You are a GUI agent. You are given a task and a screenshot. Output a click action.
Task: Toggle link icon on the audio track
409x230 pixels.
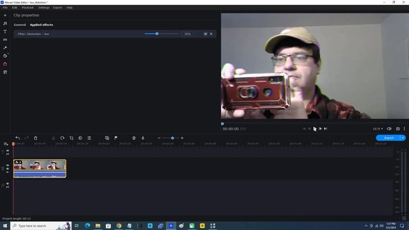click(8, 187)
